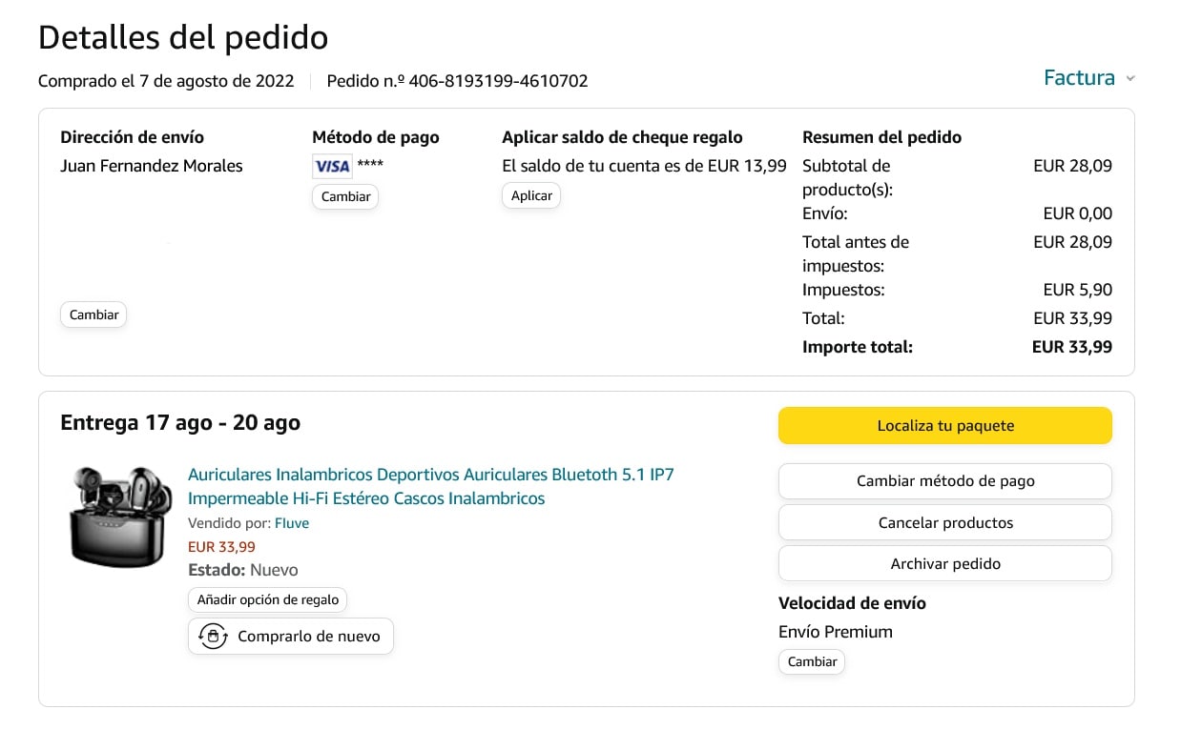Visit seller Fluve's page
Screen dimensions: 1181x730
(292, 523)
